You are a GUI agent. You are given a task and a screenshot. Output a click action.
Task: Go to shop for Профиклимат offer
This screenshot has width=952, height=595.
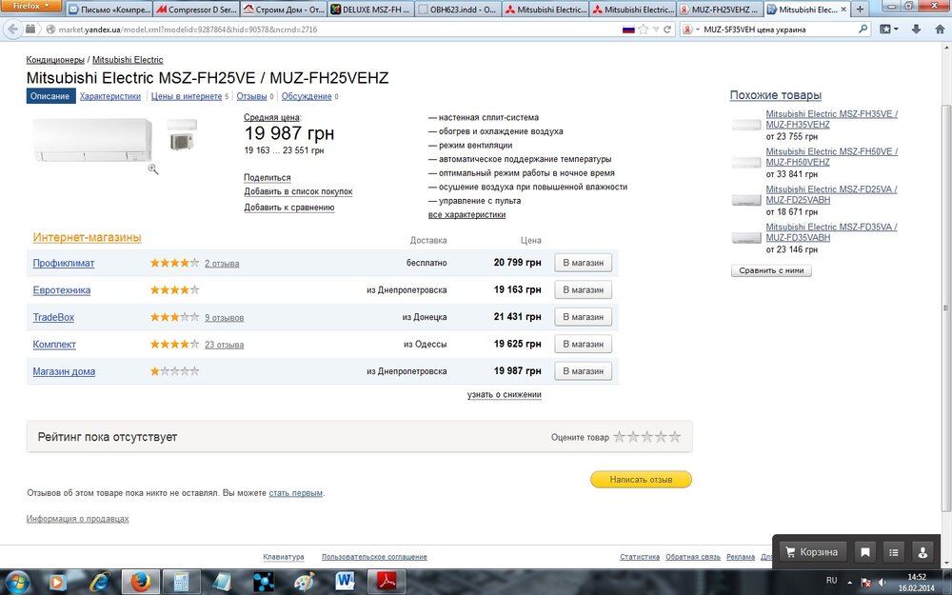click(583, 263)
